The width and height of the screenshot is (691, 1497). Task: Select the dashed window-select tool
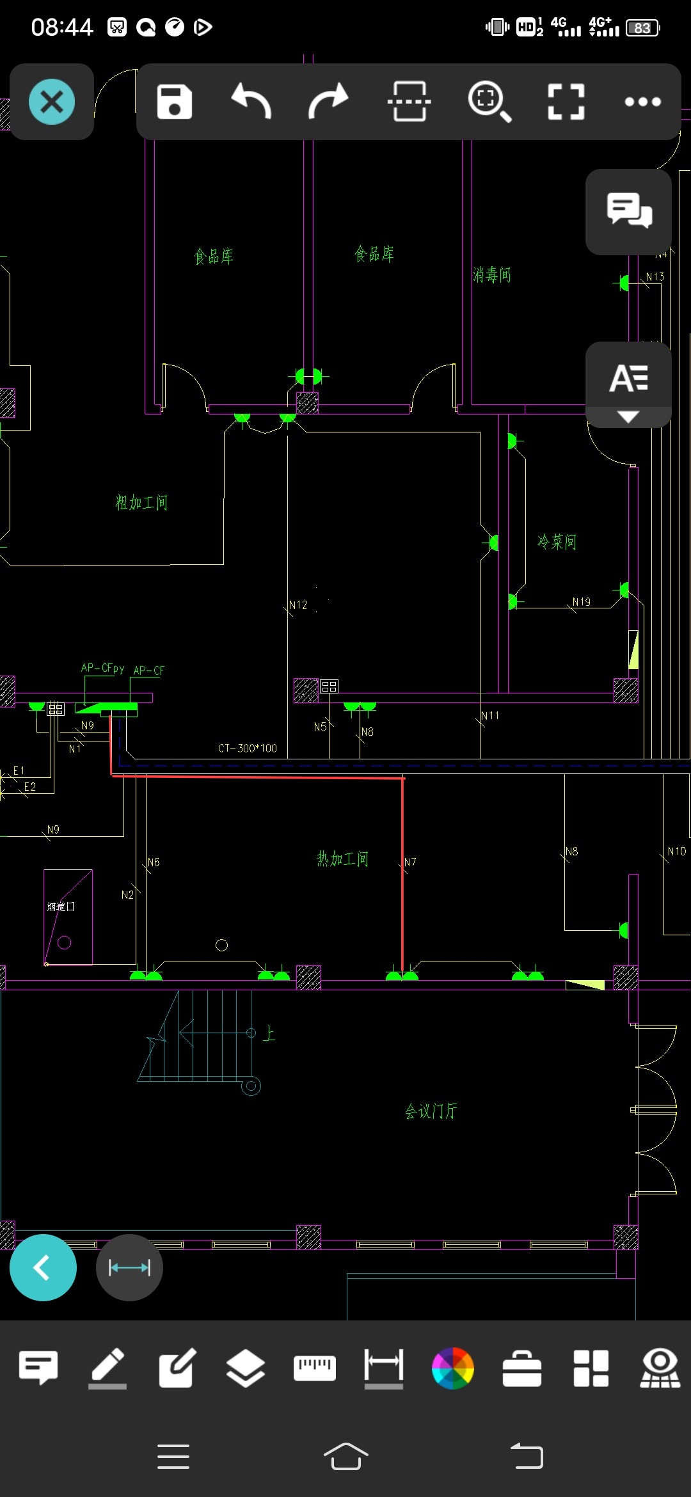click(409, 102)
